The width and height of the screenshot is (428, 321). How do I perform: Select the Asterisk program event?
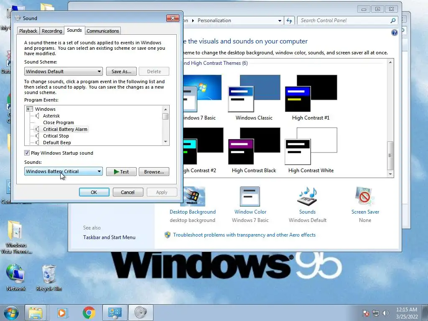tap(51, 116)
